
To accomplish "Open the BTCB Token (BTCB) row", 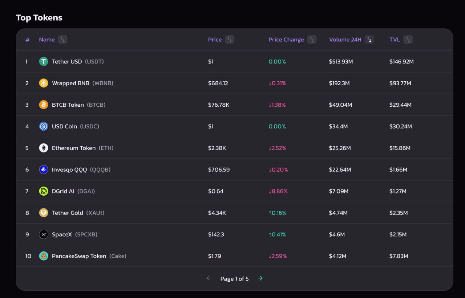I will click(x=234, y=105).
